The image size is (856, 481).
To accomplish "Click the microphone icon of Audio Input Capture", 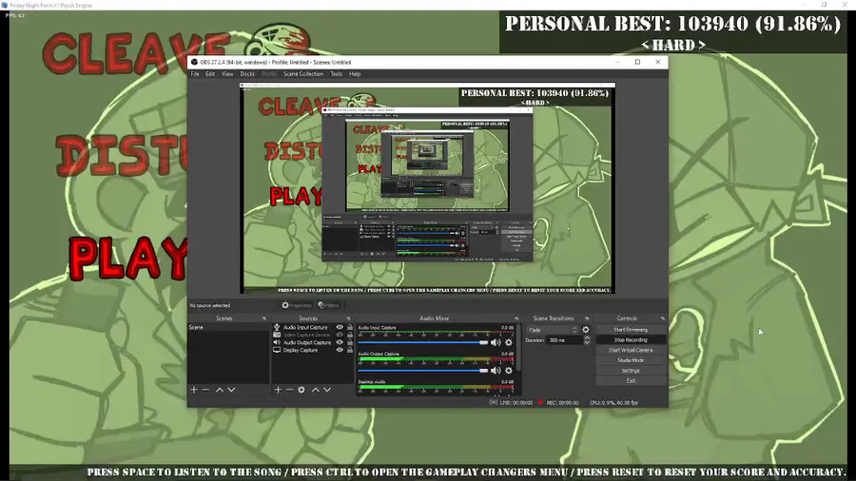I will pyautogui.click(x=277, y=327).
